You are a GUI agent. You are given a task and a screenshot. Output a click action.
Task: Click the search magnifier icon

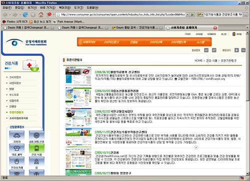coord(245,15)
